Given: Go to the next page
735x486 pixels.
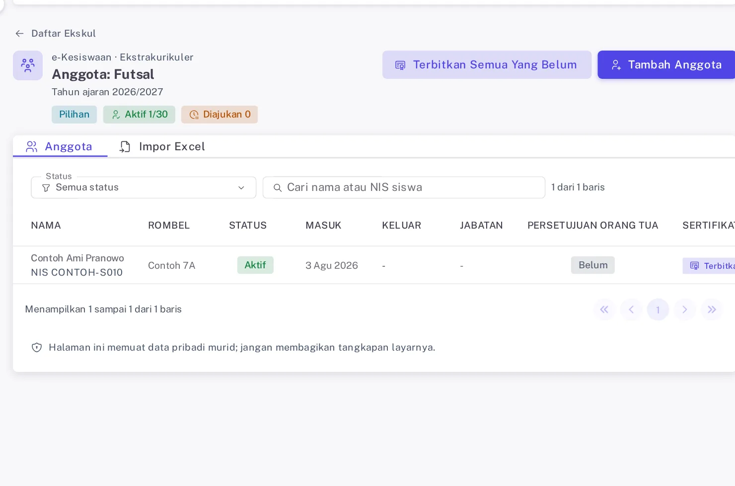Looking at the screenshot, I should [685, 309].
